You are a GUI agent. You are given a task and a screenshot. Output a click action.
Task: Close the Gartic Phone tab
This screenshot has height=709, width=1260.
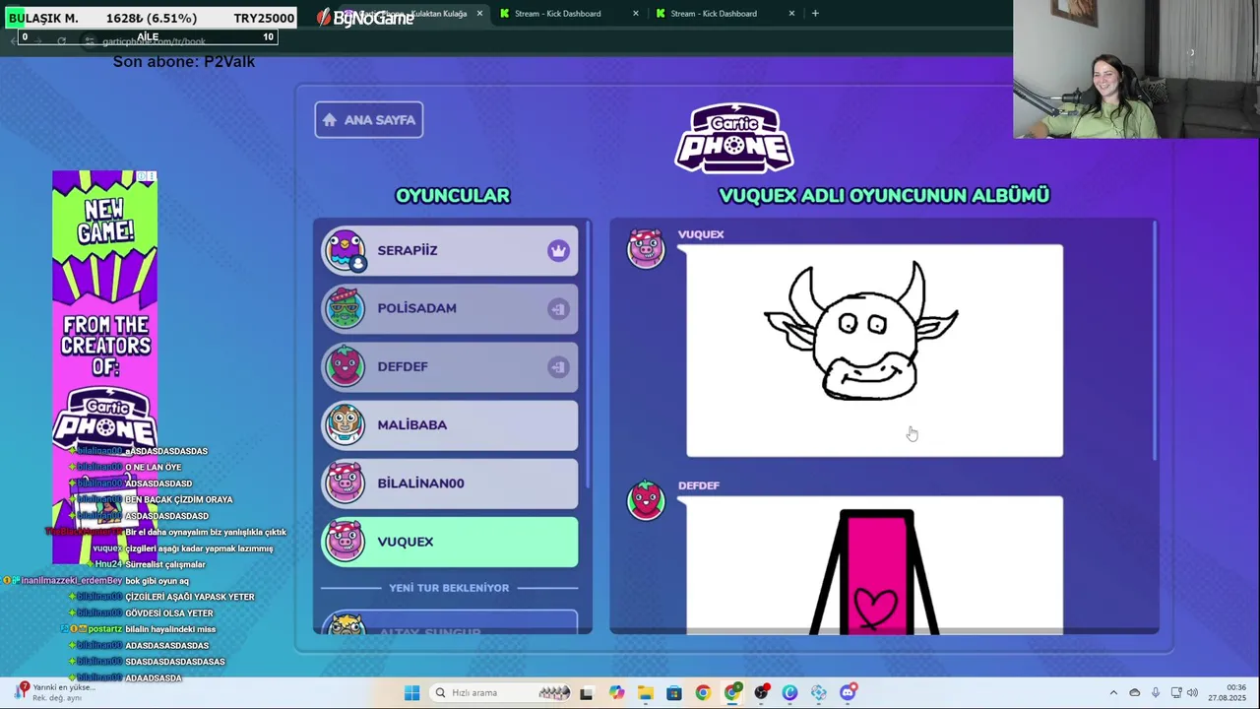pos(479,14)
